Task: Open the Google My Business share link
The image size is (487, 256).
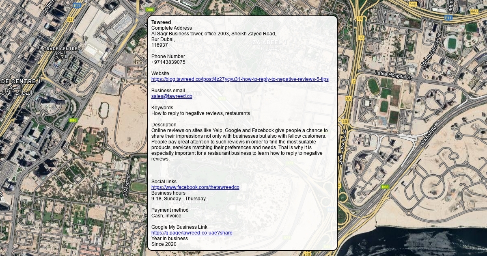Action: pyautogui.click(x=192, y=233)
